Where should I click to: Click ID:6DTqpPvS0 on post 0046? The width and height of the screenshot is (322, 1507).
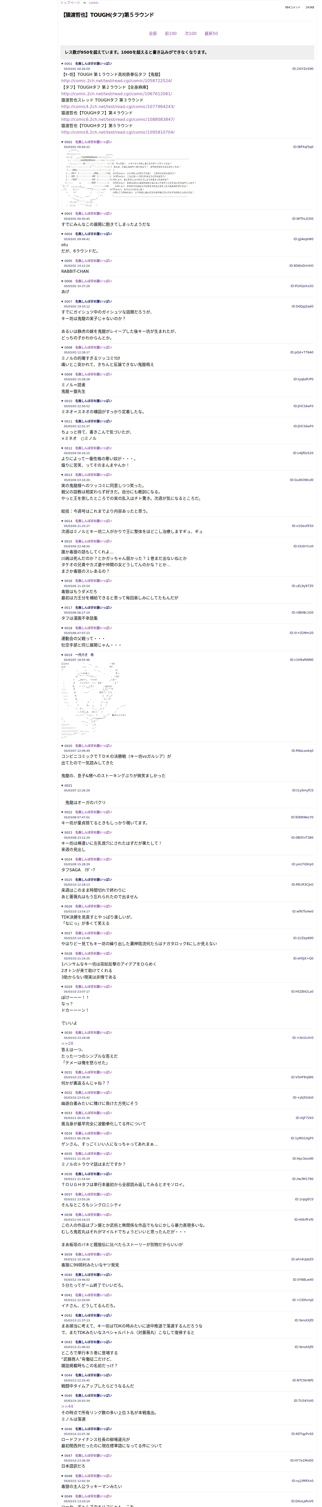tap(303, 1434)
